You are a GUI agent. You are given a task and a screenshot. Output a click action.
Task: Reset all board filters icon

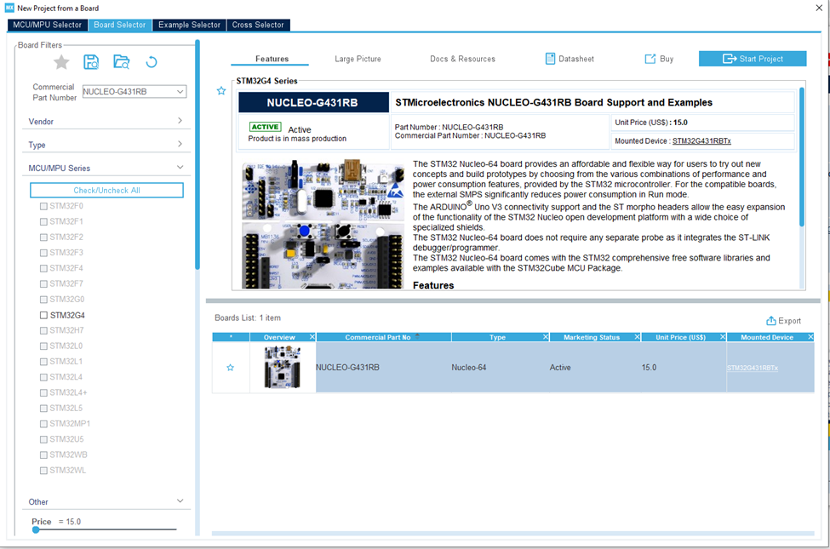[x=152, y=62]
